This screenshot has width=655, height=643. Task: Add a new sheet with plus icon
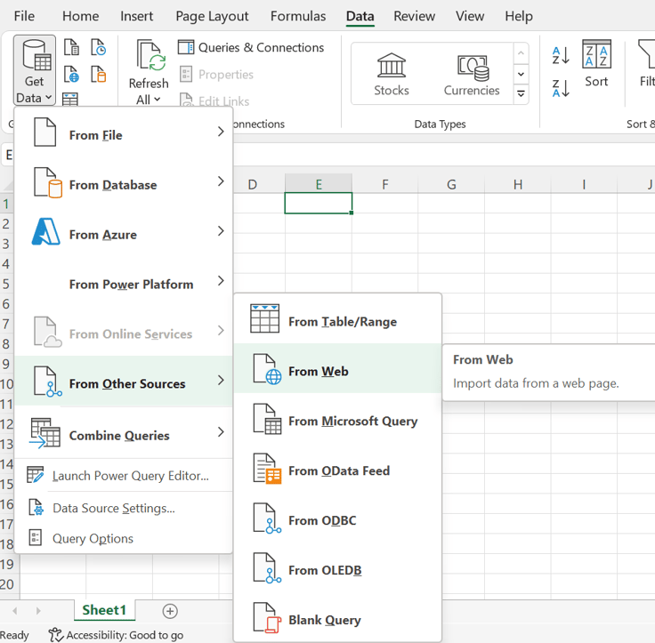pyautogui.click(x=170, y=611)
